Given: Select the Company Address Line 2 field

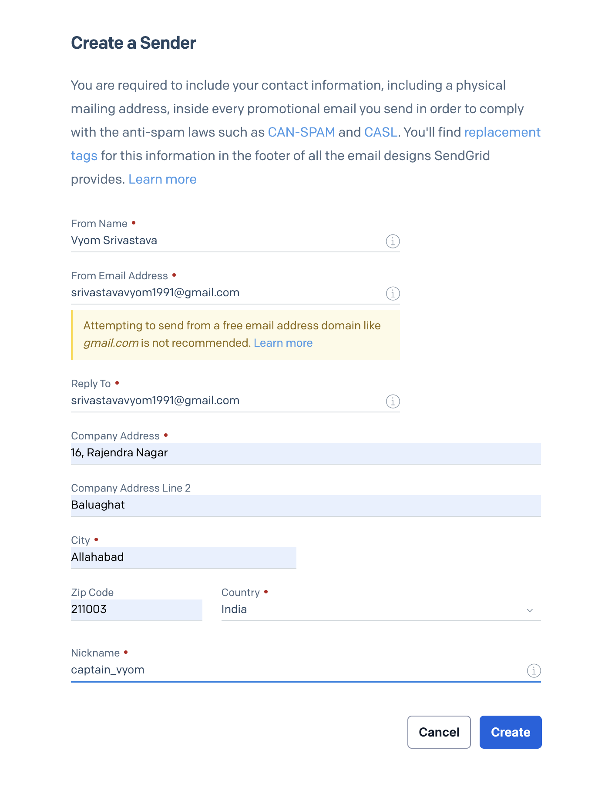Looking at the screenshot, I should (306, 505).
